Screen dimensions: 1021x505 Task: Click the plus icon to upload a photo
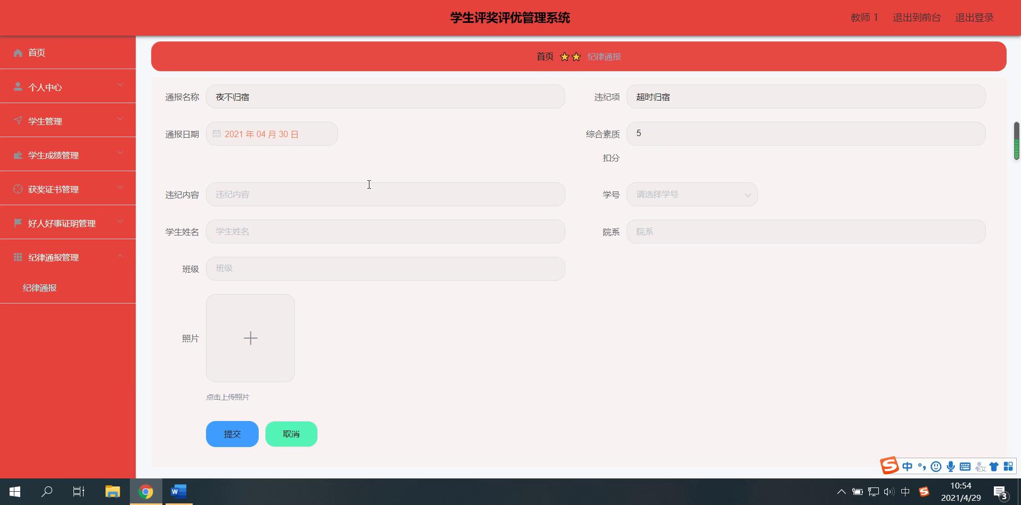[x=250, y=338]
